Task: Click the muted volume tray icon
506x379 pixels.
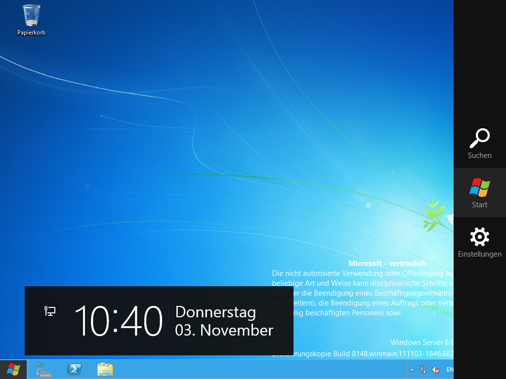Action: click(x=436, y=370)
